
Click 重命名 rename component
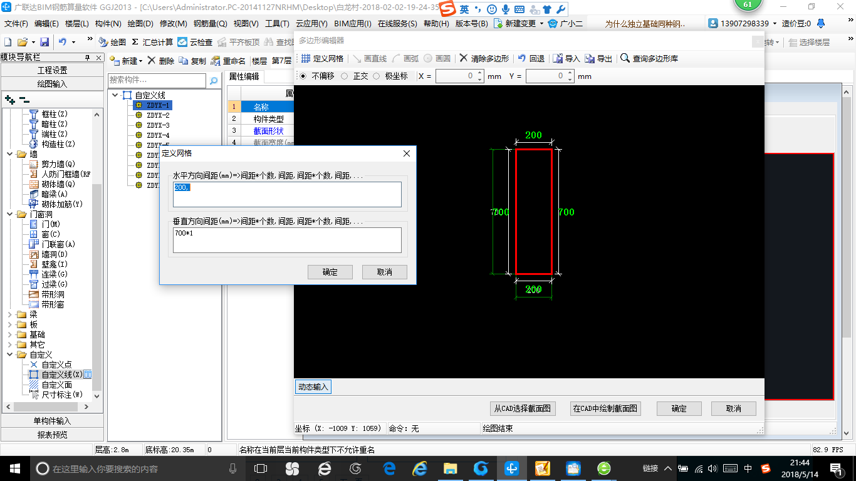click(x=228, y=61)
